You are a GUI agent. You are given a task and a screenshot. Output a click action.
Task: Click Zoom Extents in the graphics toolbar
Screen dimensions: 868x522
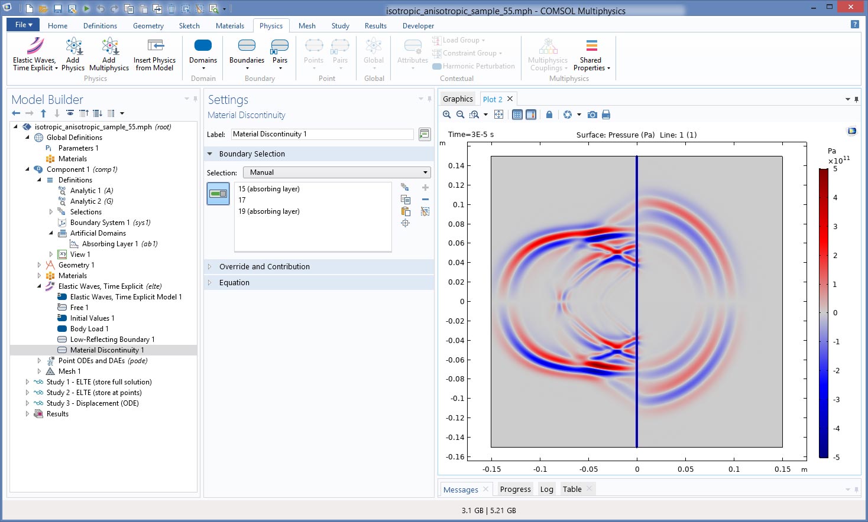click(498, 115)
